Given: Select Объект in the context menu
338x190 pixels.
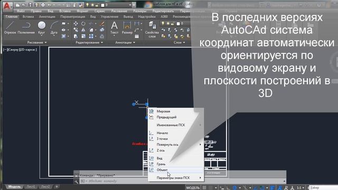Looking at the screenshot, I should 176,170.
